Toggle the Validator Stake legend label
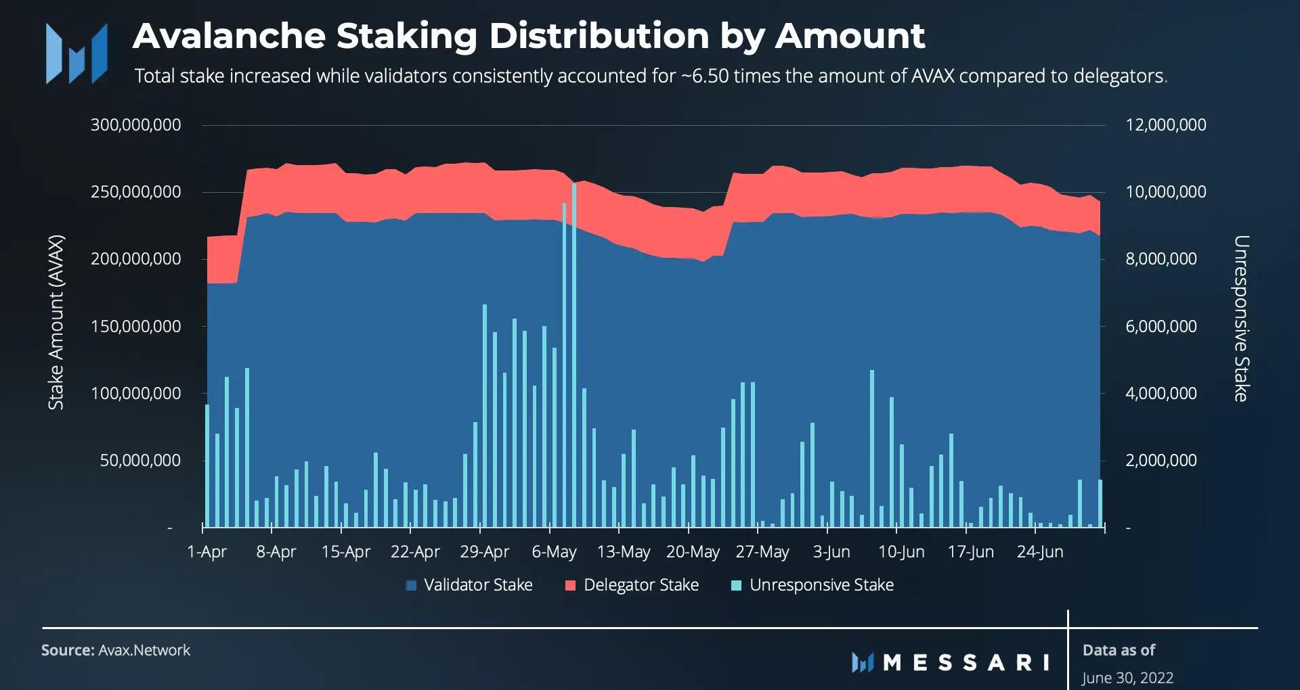This screenshot has height=690, width=1300. click(478, 585)
